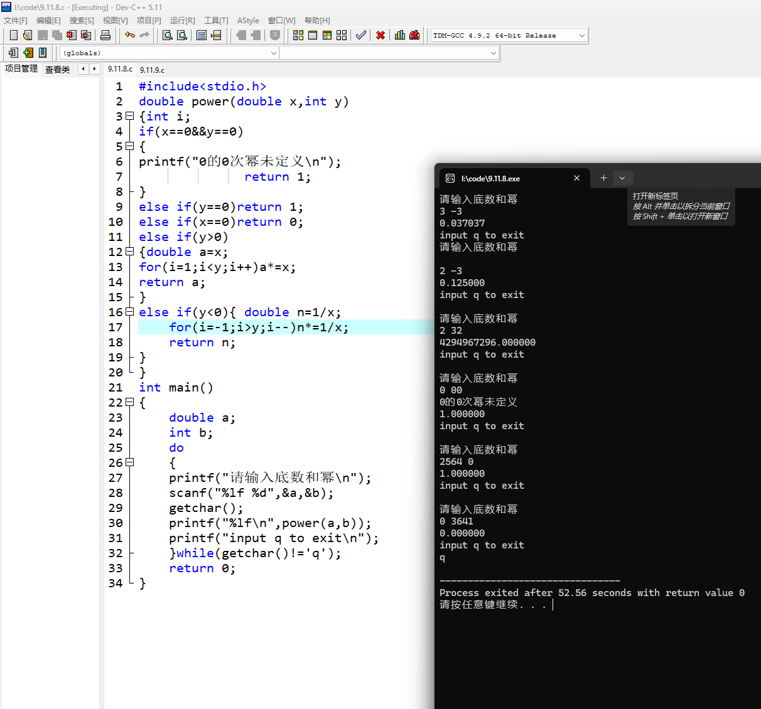Open the 运行[R] menu
This screenshot has width=761, height=709.
(x=182, y=21)
